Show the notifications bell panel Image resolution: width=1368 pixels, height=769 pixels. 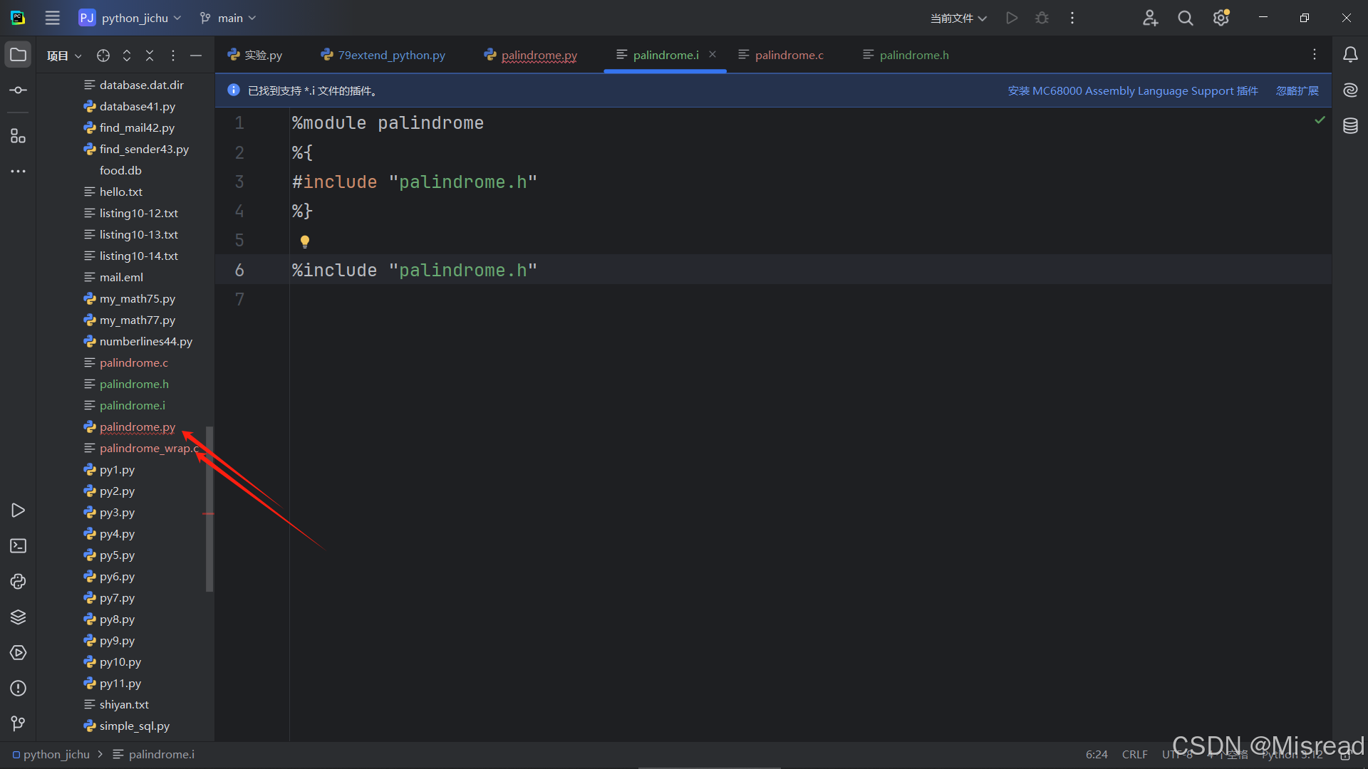tap(1350, 55)
